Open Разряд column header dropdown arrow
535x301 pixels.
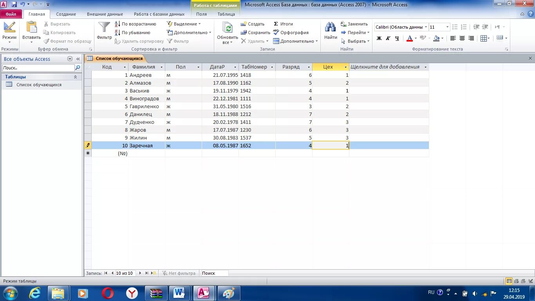(309, 67)
